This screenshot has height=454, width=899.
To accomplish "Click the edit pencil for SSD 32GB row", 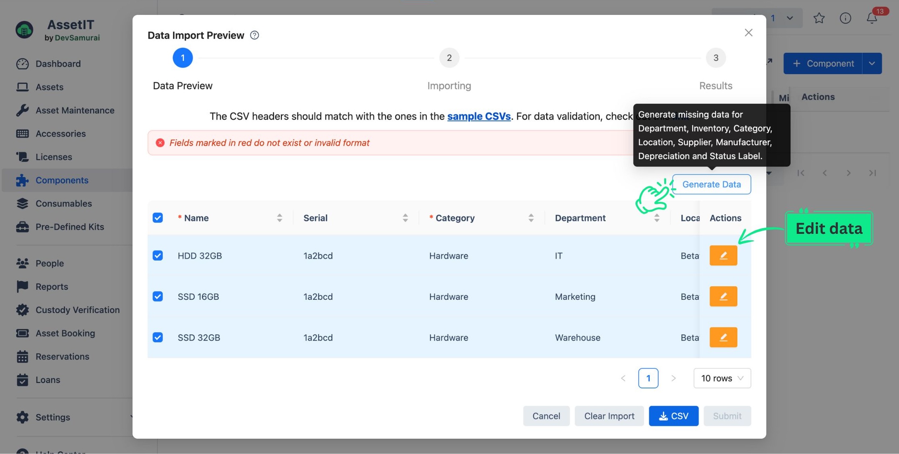I will coord(723,337).
